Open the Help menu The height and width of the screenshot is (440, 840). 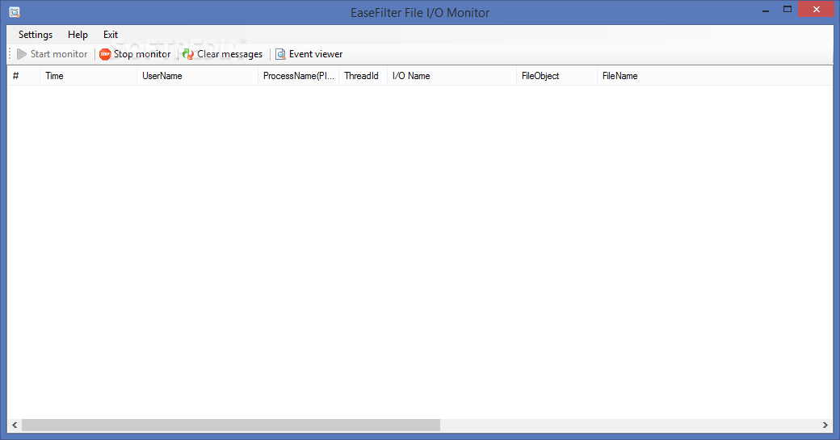click(x=78, y=35)
